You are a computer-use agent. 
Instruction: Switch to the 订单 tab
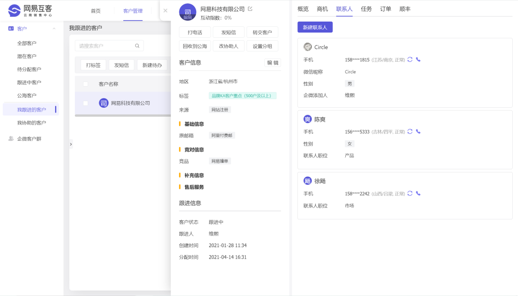coord(385,9)
